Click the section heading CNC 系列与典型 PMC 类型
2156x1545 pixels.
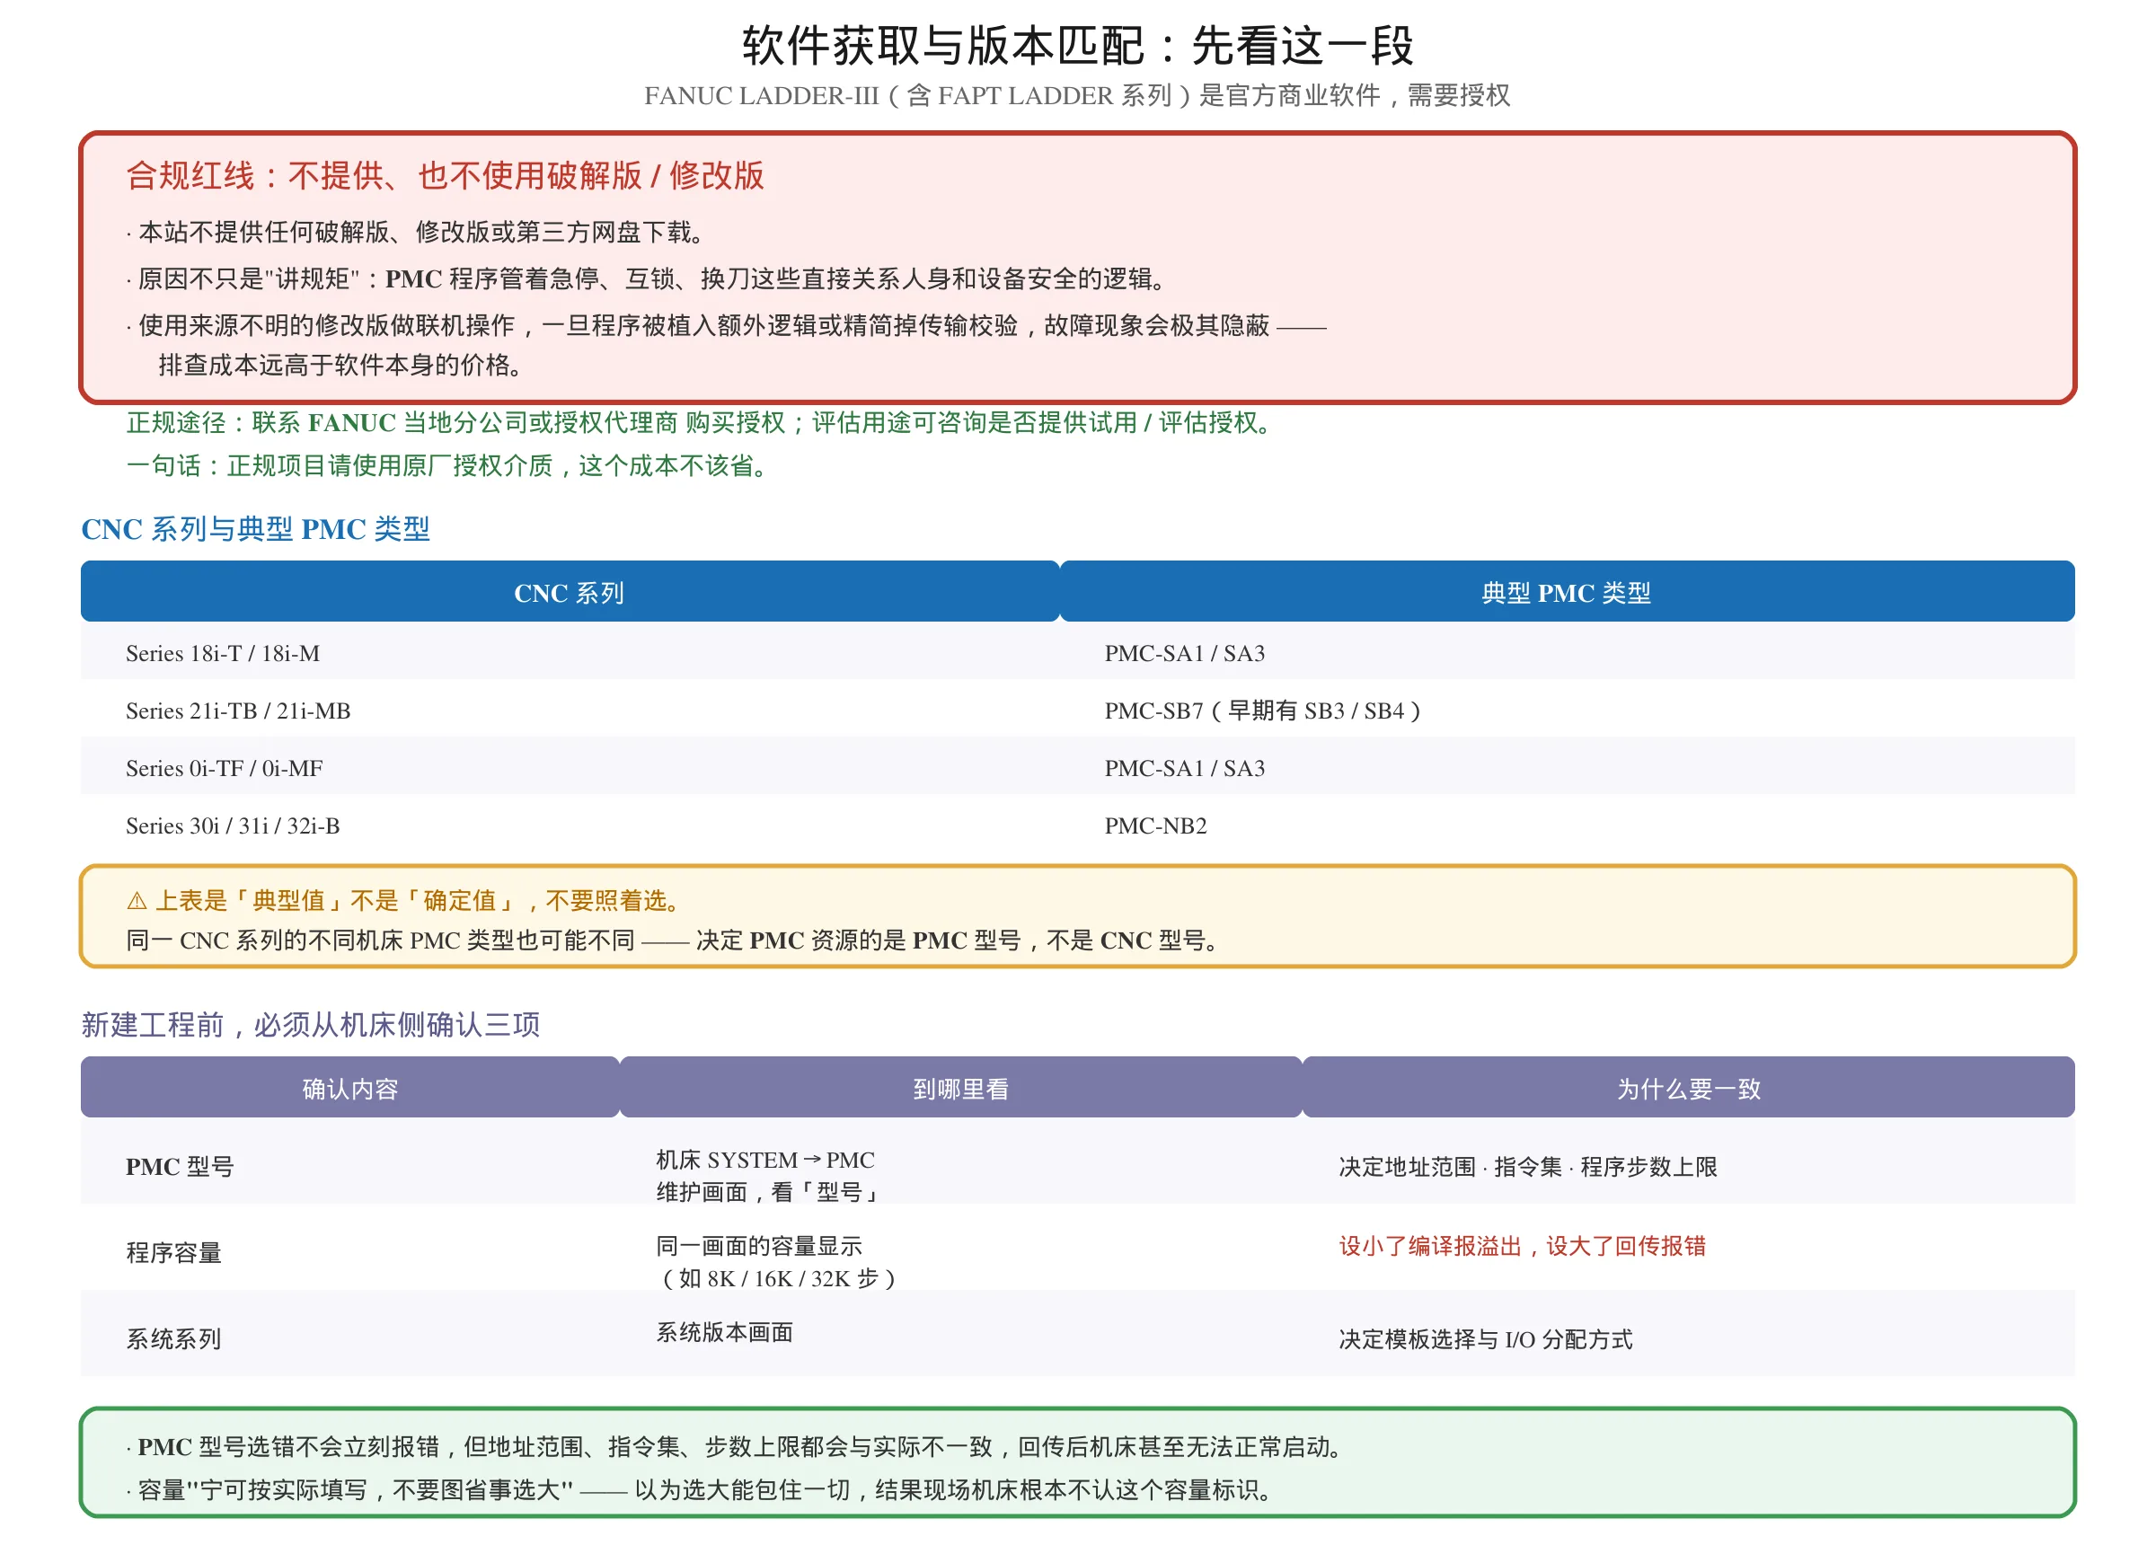point(256,529)
